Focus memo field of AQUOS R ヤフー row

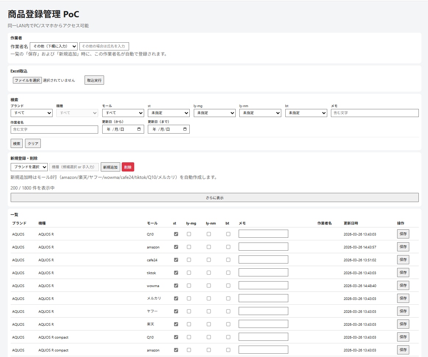coord(263,311)
